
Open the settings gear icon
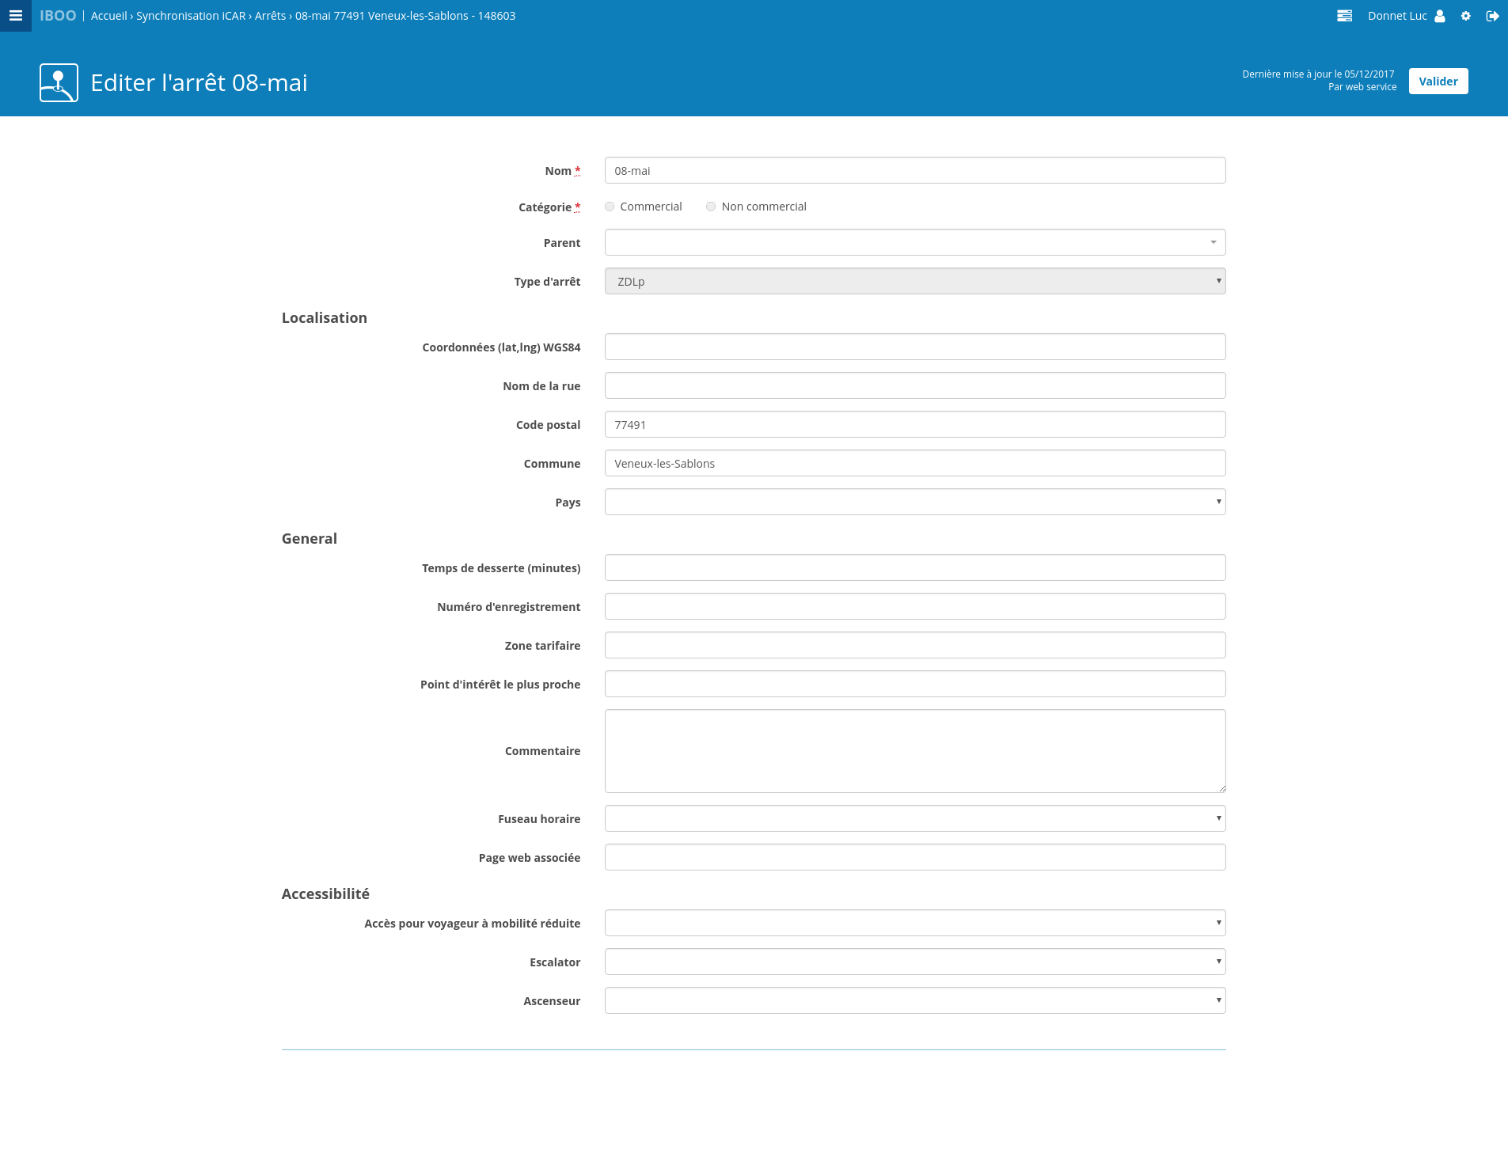(1466, 16)
